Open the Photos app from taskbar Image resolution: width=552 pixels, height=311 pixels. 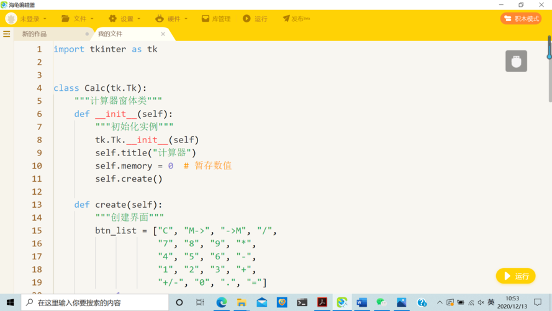click(x=401, y=302)
